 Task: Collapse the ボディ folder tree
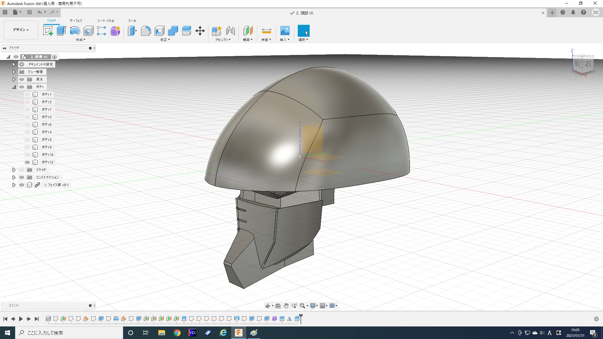[14, 87]
